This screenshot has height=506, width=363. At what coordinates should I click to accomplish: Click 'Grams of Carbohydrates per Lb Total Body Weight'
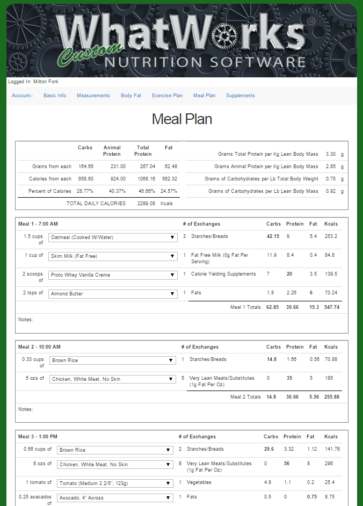[262, 179]
